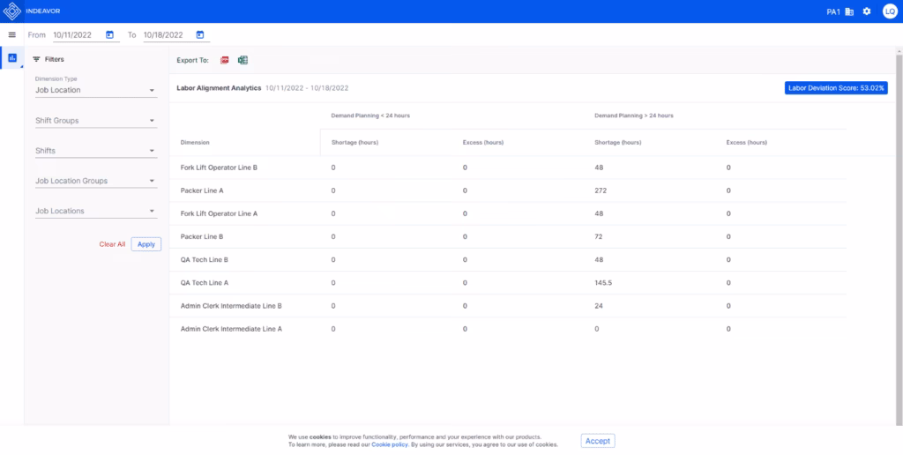Select the analytics chart sidebar icon
This screenshot has height=455, width=903.
click(x=12, y=58)
